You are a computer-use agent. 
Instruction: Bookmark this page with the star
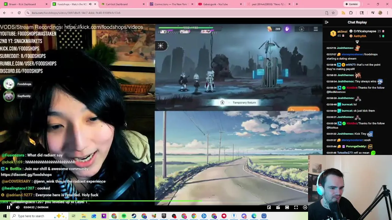333,13
